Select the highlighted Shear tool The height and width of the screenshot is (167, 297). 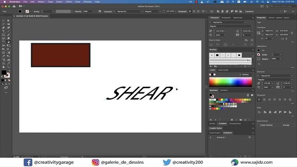coord(8,42)
